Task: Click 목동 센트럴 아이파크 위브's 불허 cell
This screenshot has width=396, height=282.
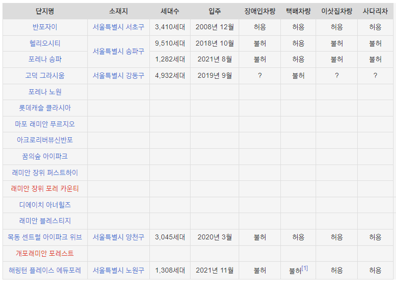Action: coord(260,237)
